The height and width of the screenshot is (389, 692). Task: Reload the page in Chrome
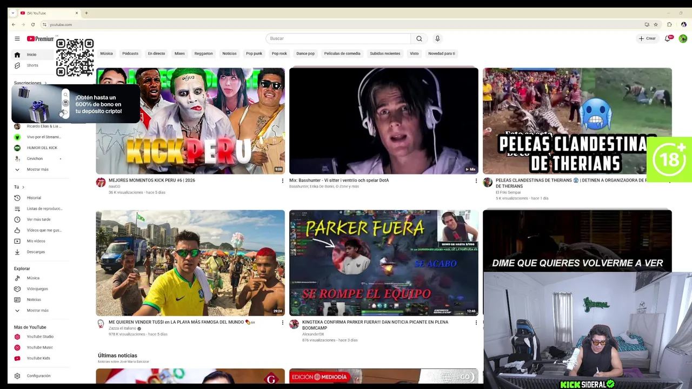[32, 24]
